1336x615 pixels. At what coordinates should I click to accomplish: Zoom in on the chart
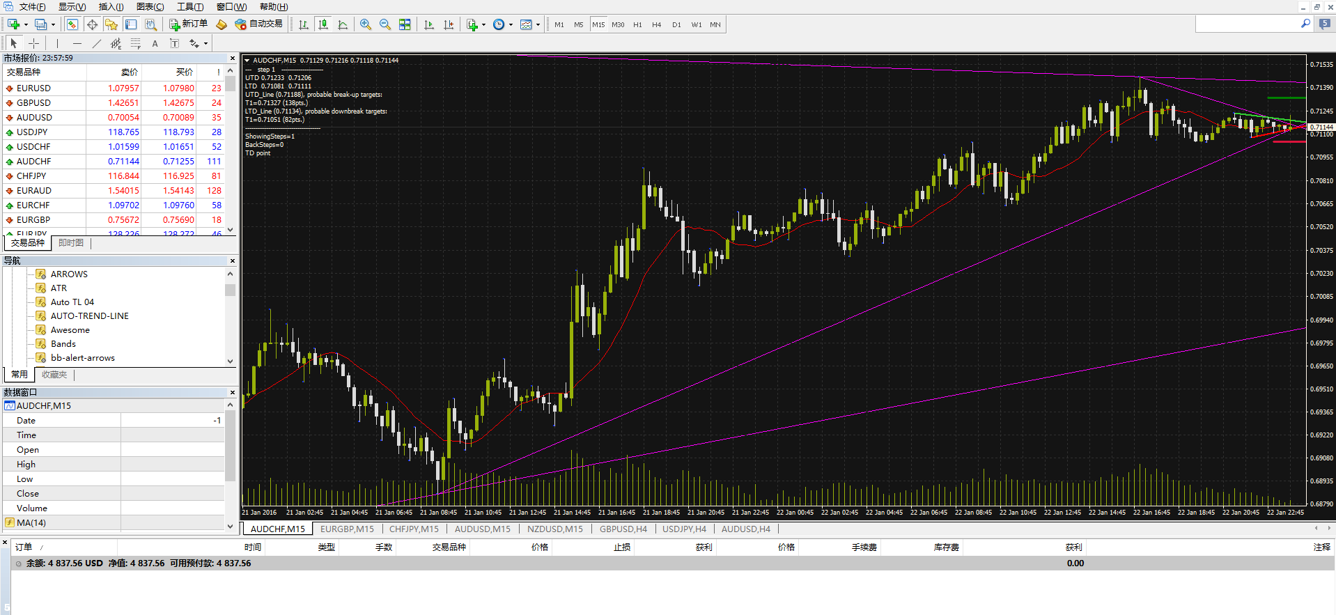[x=366, y=24]
